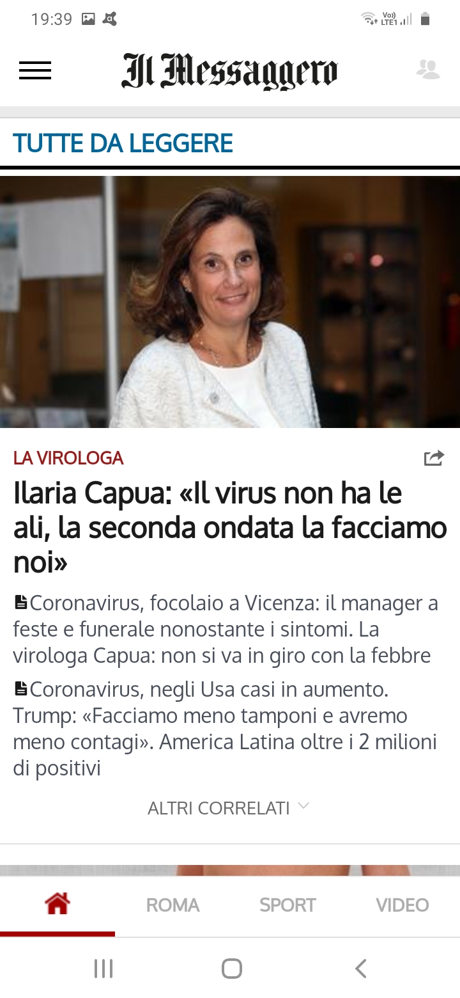The height and width of the screenshot is (998, 460).
Task: Tap the user profile icon
Action: click(428, 69)
